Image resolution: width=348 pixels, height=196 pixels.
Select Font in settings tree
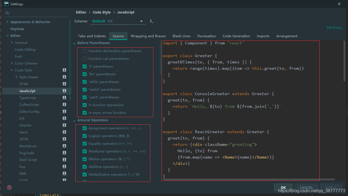tap(18, 56)
